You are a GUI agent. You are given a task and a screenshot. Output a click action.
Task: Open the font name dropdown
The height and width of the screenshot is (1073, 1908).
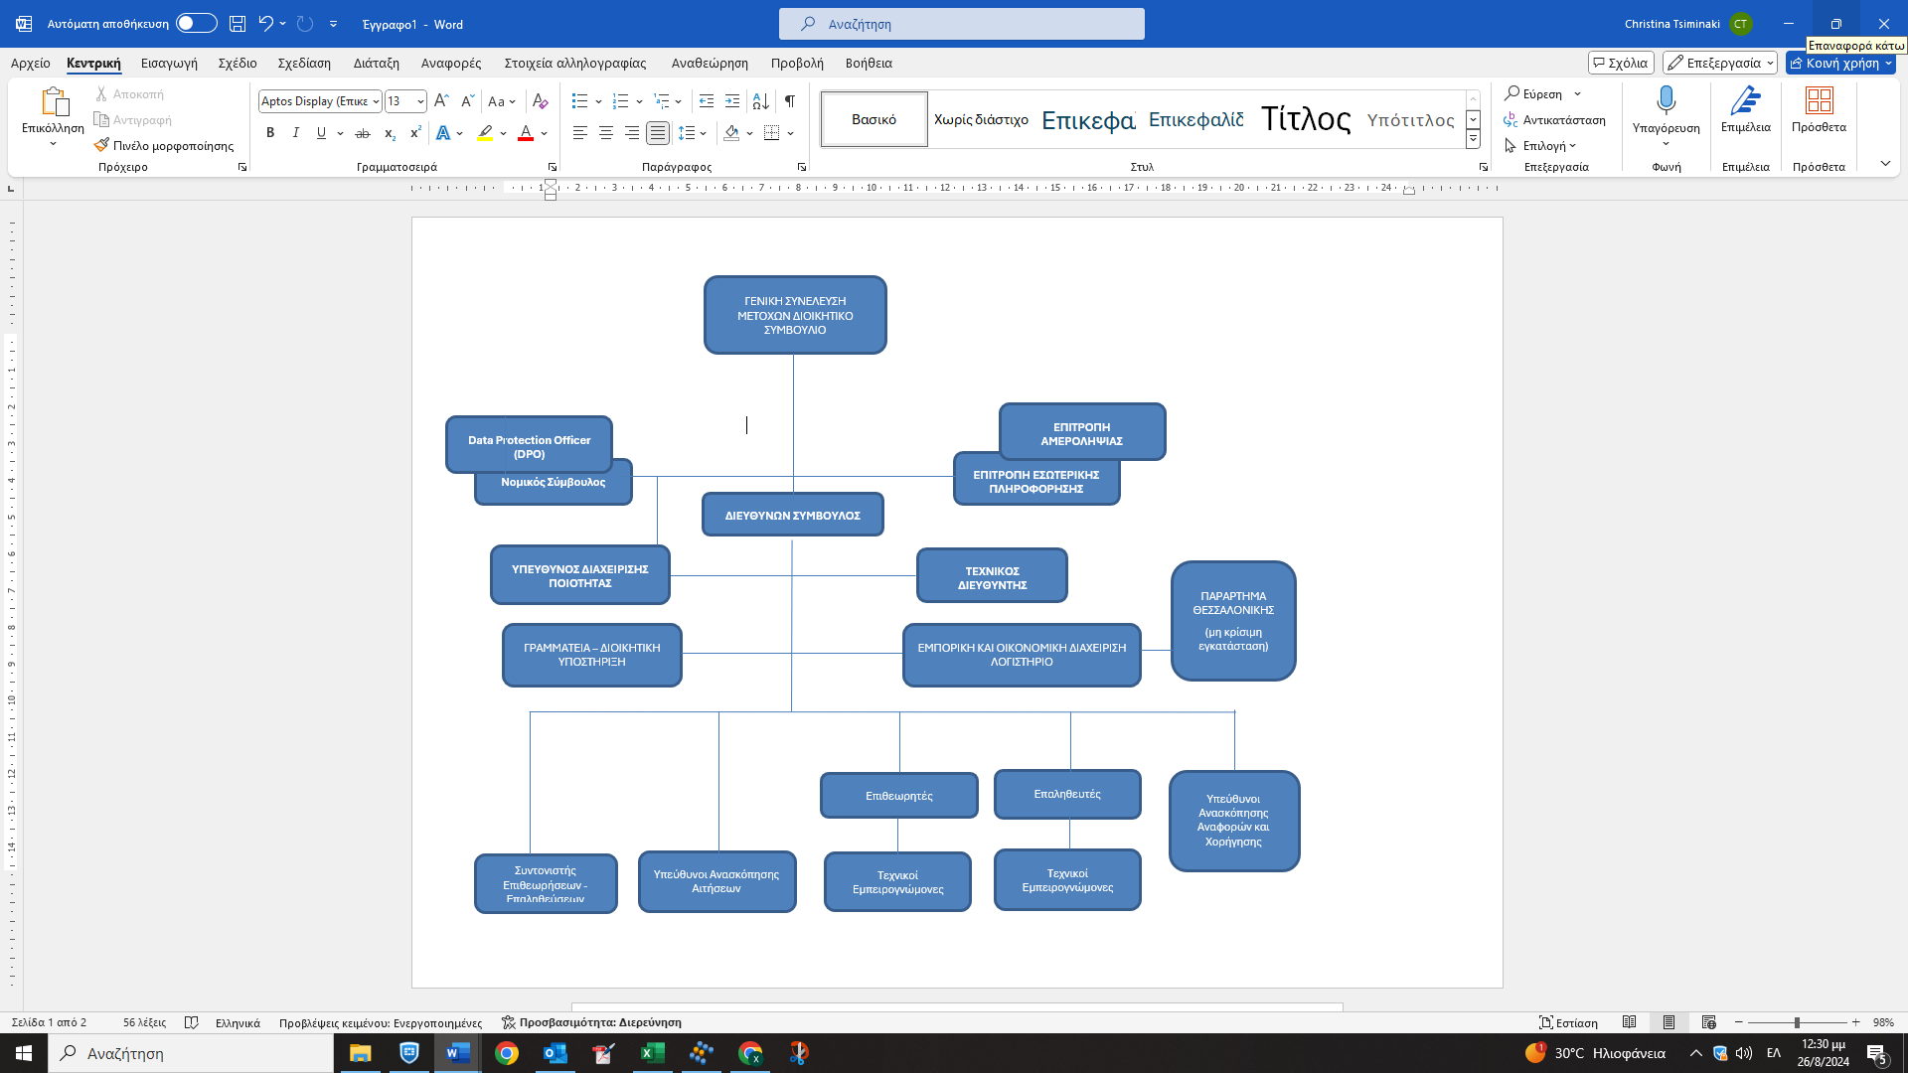pyautogui.click(x=376, y=101)
